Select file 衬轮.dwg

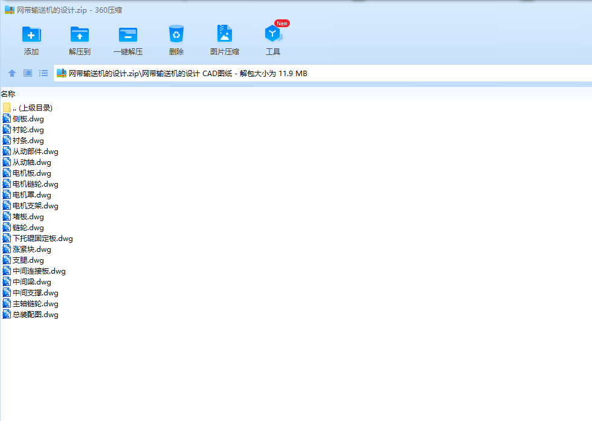click(24, 130)
